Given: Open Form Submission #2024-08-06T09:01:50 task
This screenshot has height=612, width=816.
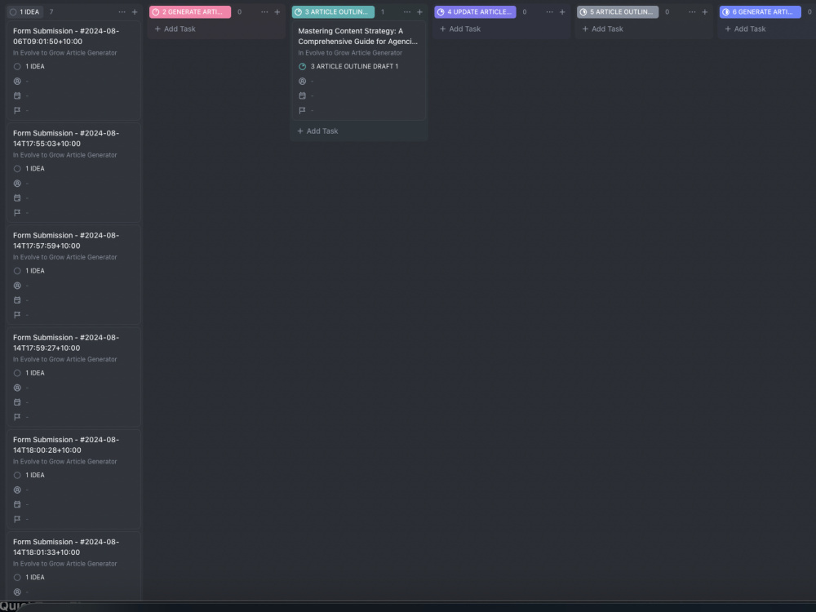Looking at the screenshot, I should pyautogui.click(x=66, y=37).
